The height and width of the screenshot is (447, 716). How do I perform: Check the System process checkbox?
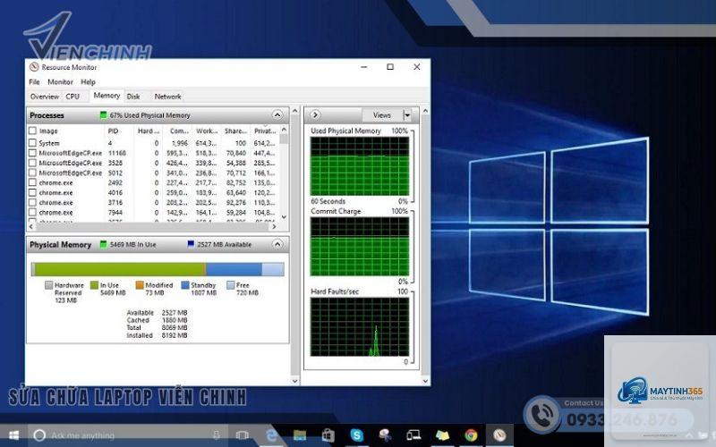[x=32, y=143]
